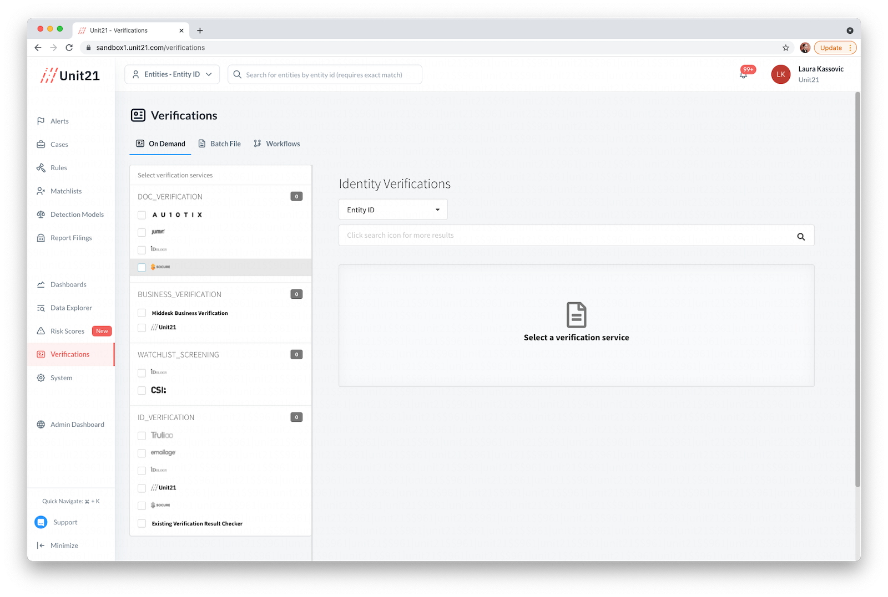Click the entity search input field
This screenshot has height=597, width=888.
pos(325,74)
